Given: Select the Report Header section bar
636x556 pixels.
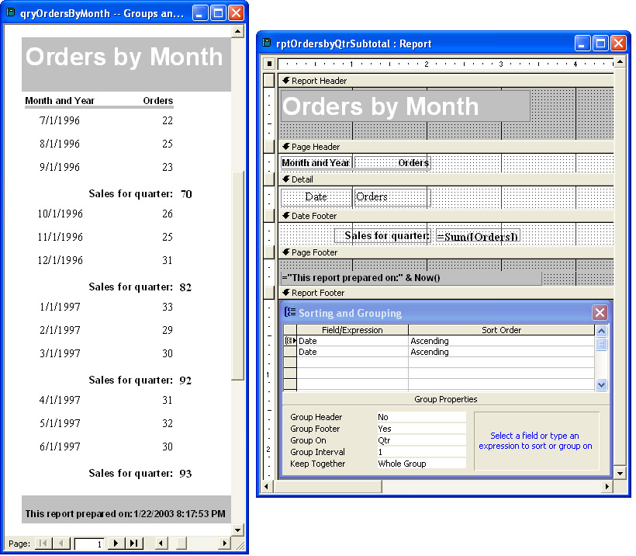Looking at the screenshot, I should (444, 81).
